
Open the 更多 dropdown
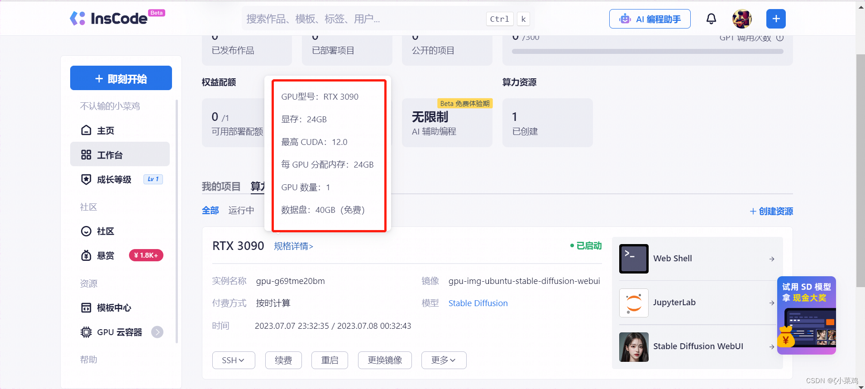[444, 360]
